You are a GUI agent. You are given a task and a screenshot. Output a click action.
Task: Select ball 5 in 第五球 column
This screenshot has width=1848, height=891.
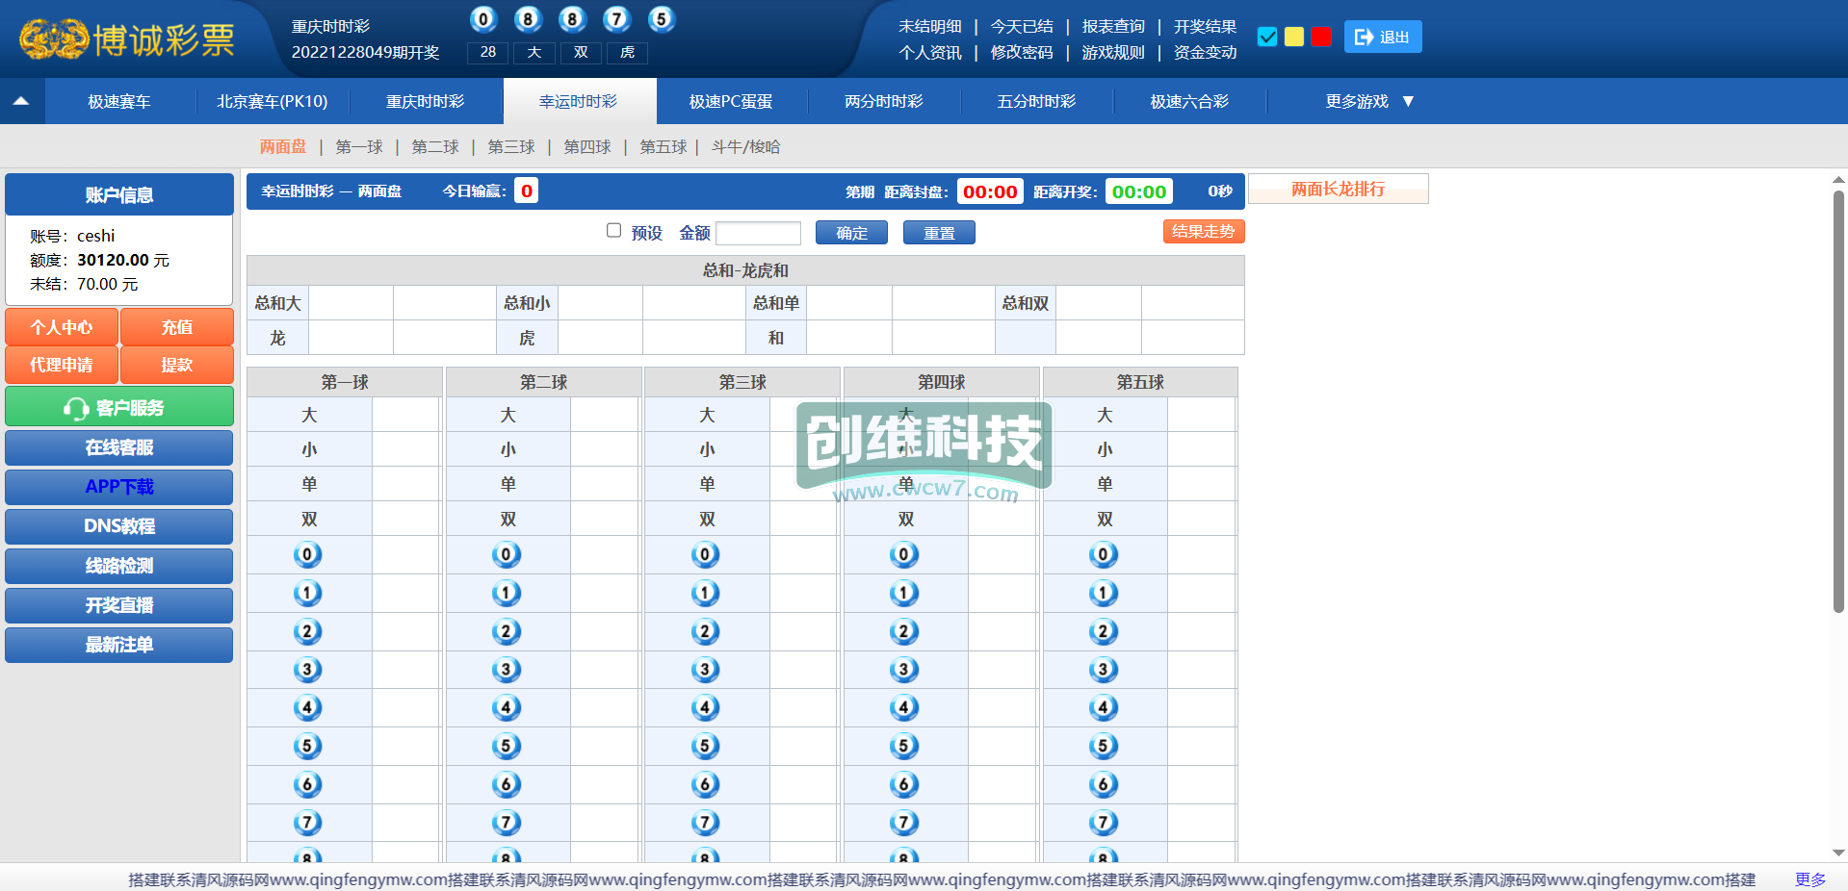coord(1104,746)
